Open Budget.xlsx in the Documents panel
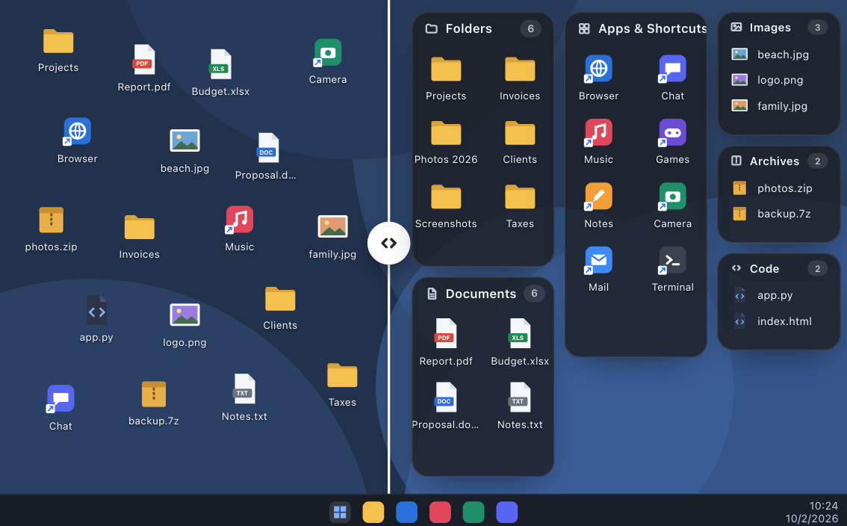This screenshot has height=526, width=847. [x=520, y=343]
